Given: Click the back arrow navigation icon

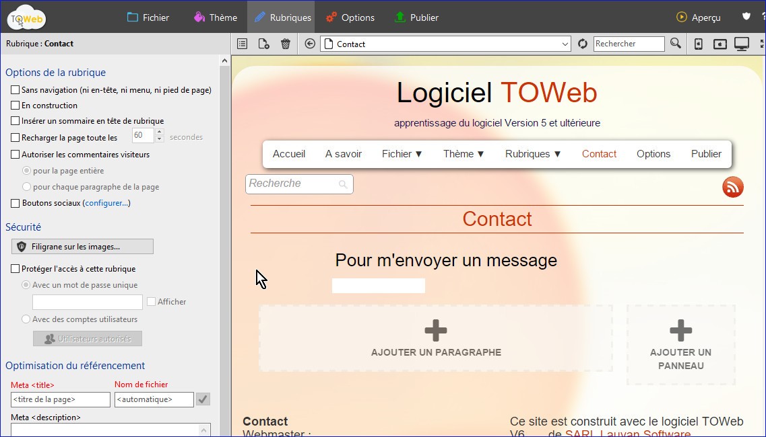Looking at the screenshot, I should tap(310, 44).
